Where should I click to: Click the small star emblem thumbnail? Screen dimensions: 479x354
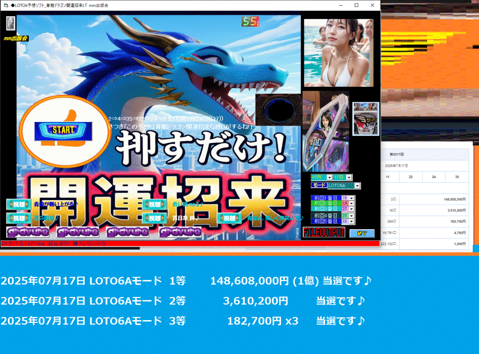click(x=366, y=119)
